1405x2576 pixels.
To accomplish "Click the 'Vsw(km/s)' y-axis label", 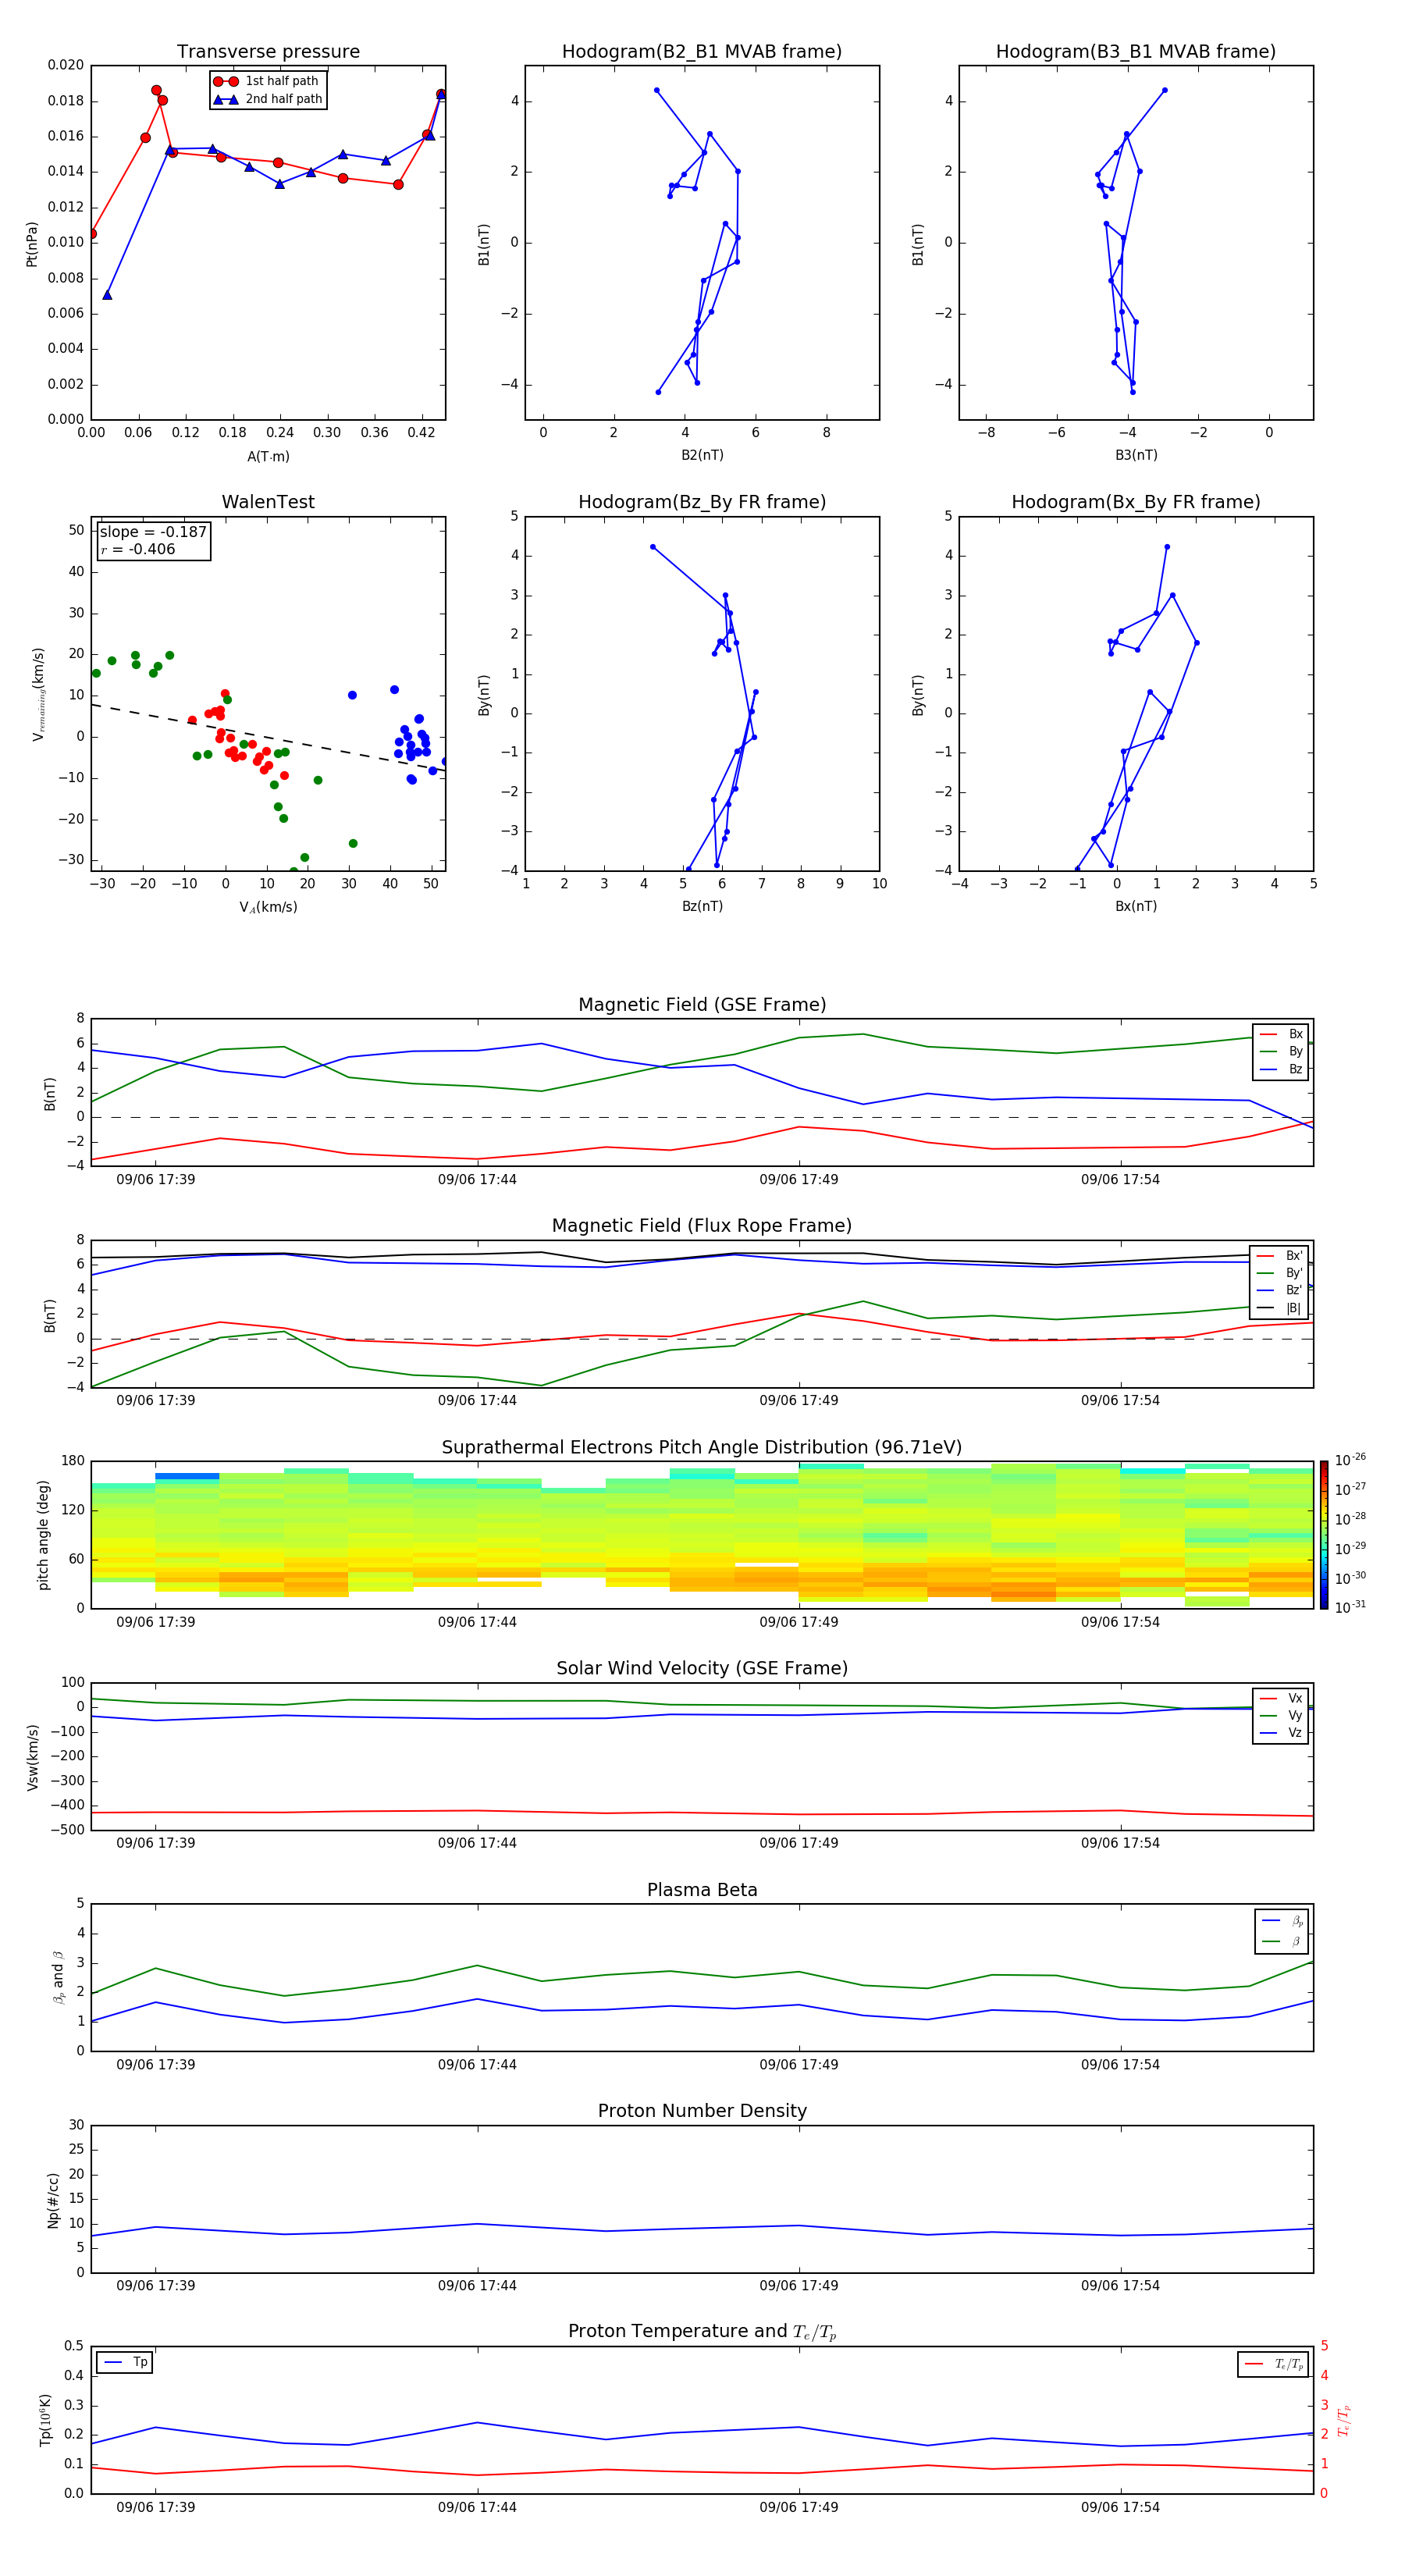I will pos(32,1757).
